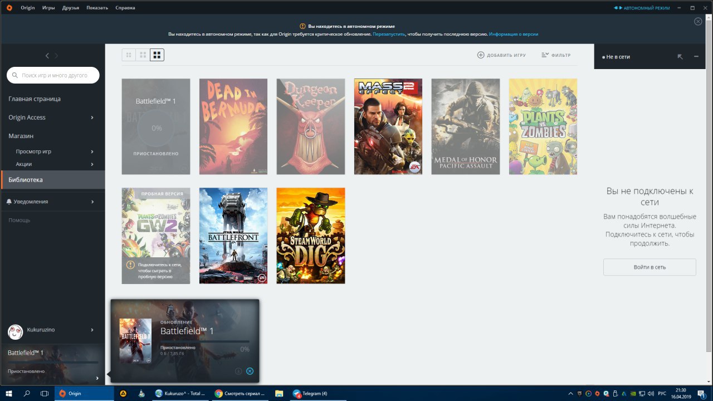Click the volume tray icon
The height and width of the screenshot is (401, 713).
(x=651, y=393)
